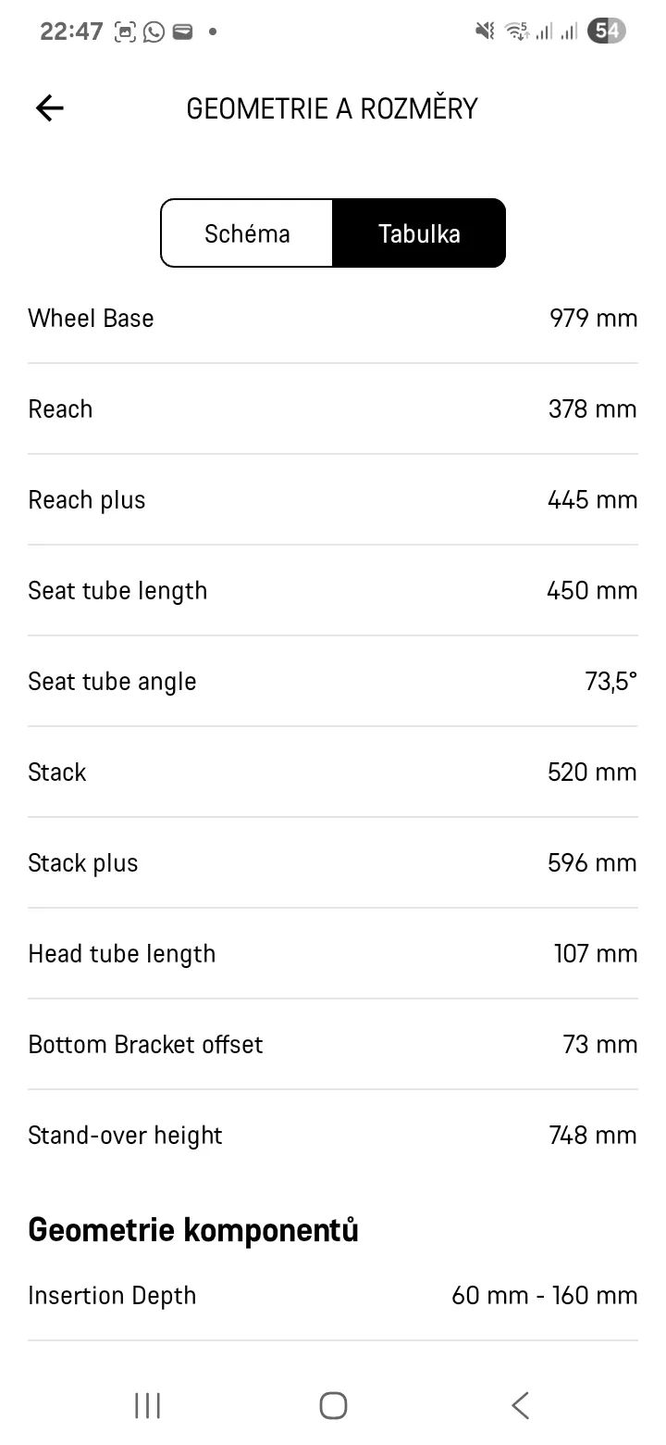Tap the back arrow in the header
The width and height of the screenshot is (666, 1445).
(x=49, y=108)
